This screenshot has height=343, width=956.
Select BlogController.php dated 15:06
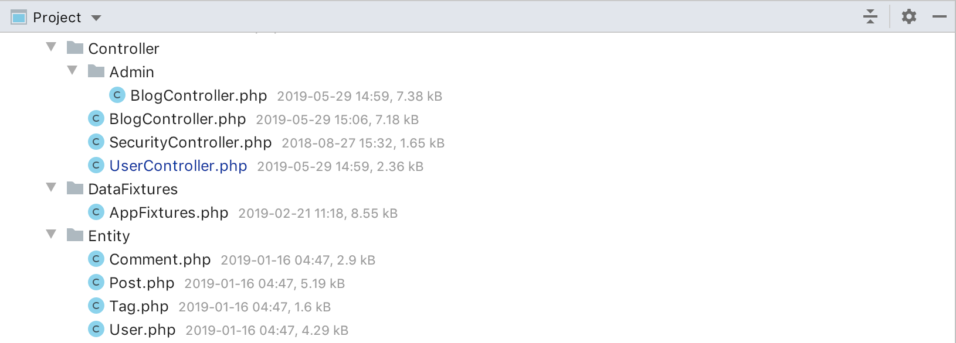[178, 119]
